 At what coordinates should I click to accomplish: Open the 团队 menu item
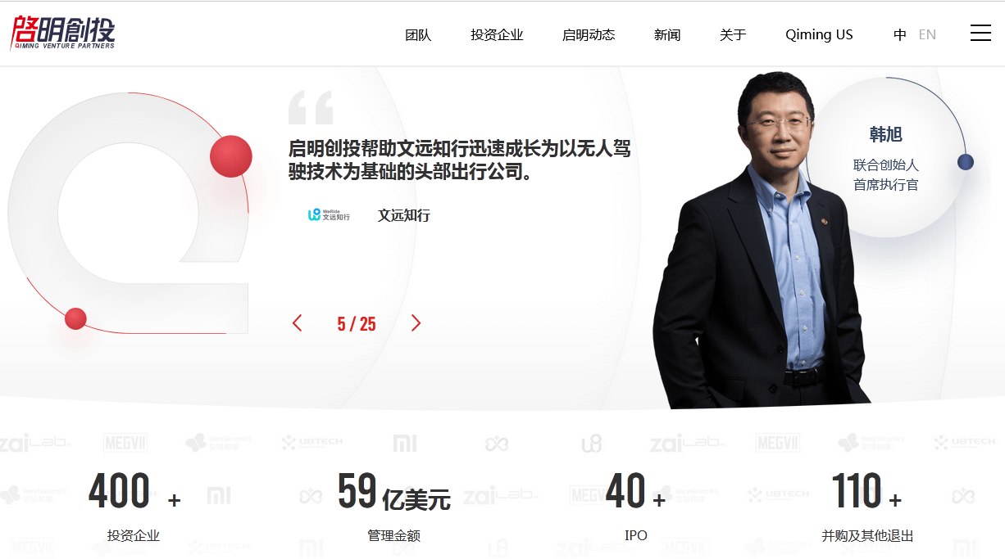click(x=418, y=35)
